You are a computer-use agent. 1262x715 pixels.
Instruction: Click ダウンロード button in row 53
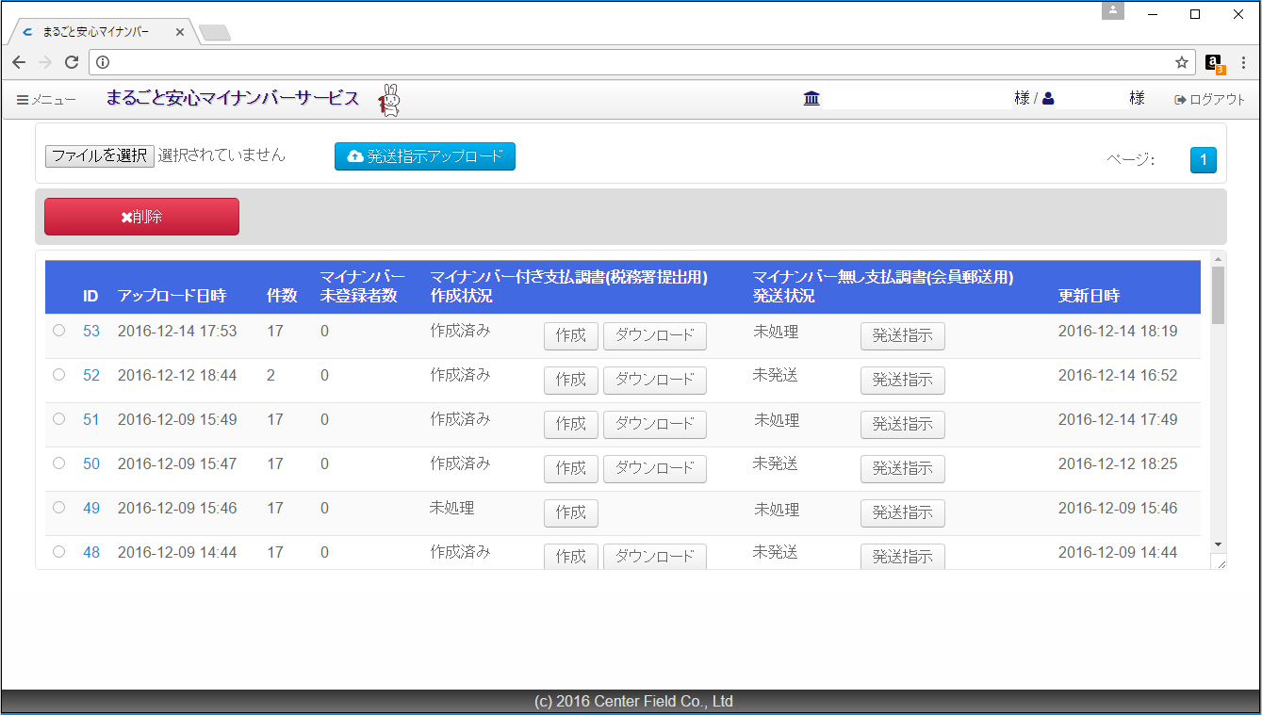pyautogui.click(x=655, y=336)
